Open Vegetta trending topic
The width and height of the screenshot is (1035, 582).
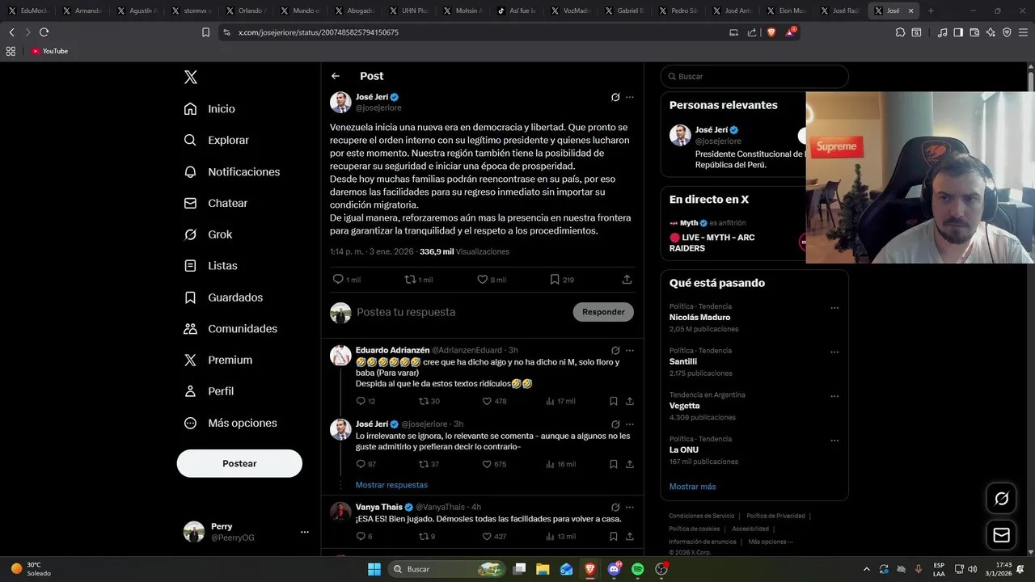[684, 406]
